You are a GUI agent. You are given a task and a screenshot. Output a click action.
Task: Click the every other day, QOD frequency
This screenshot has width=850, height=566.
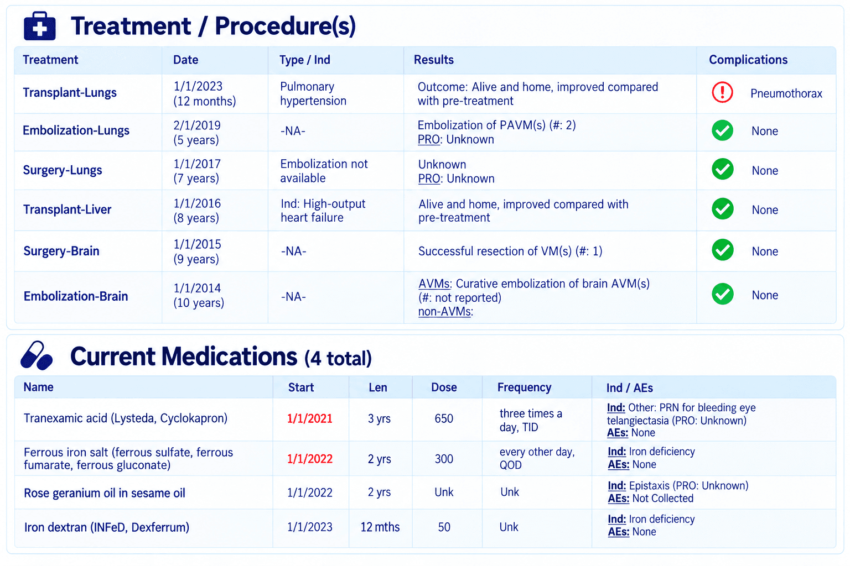click(537, 459)
